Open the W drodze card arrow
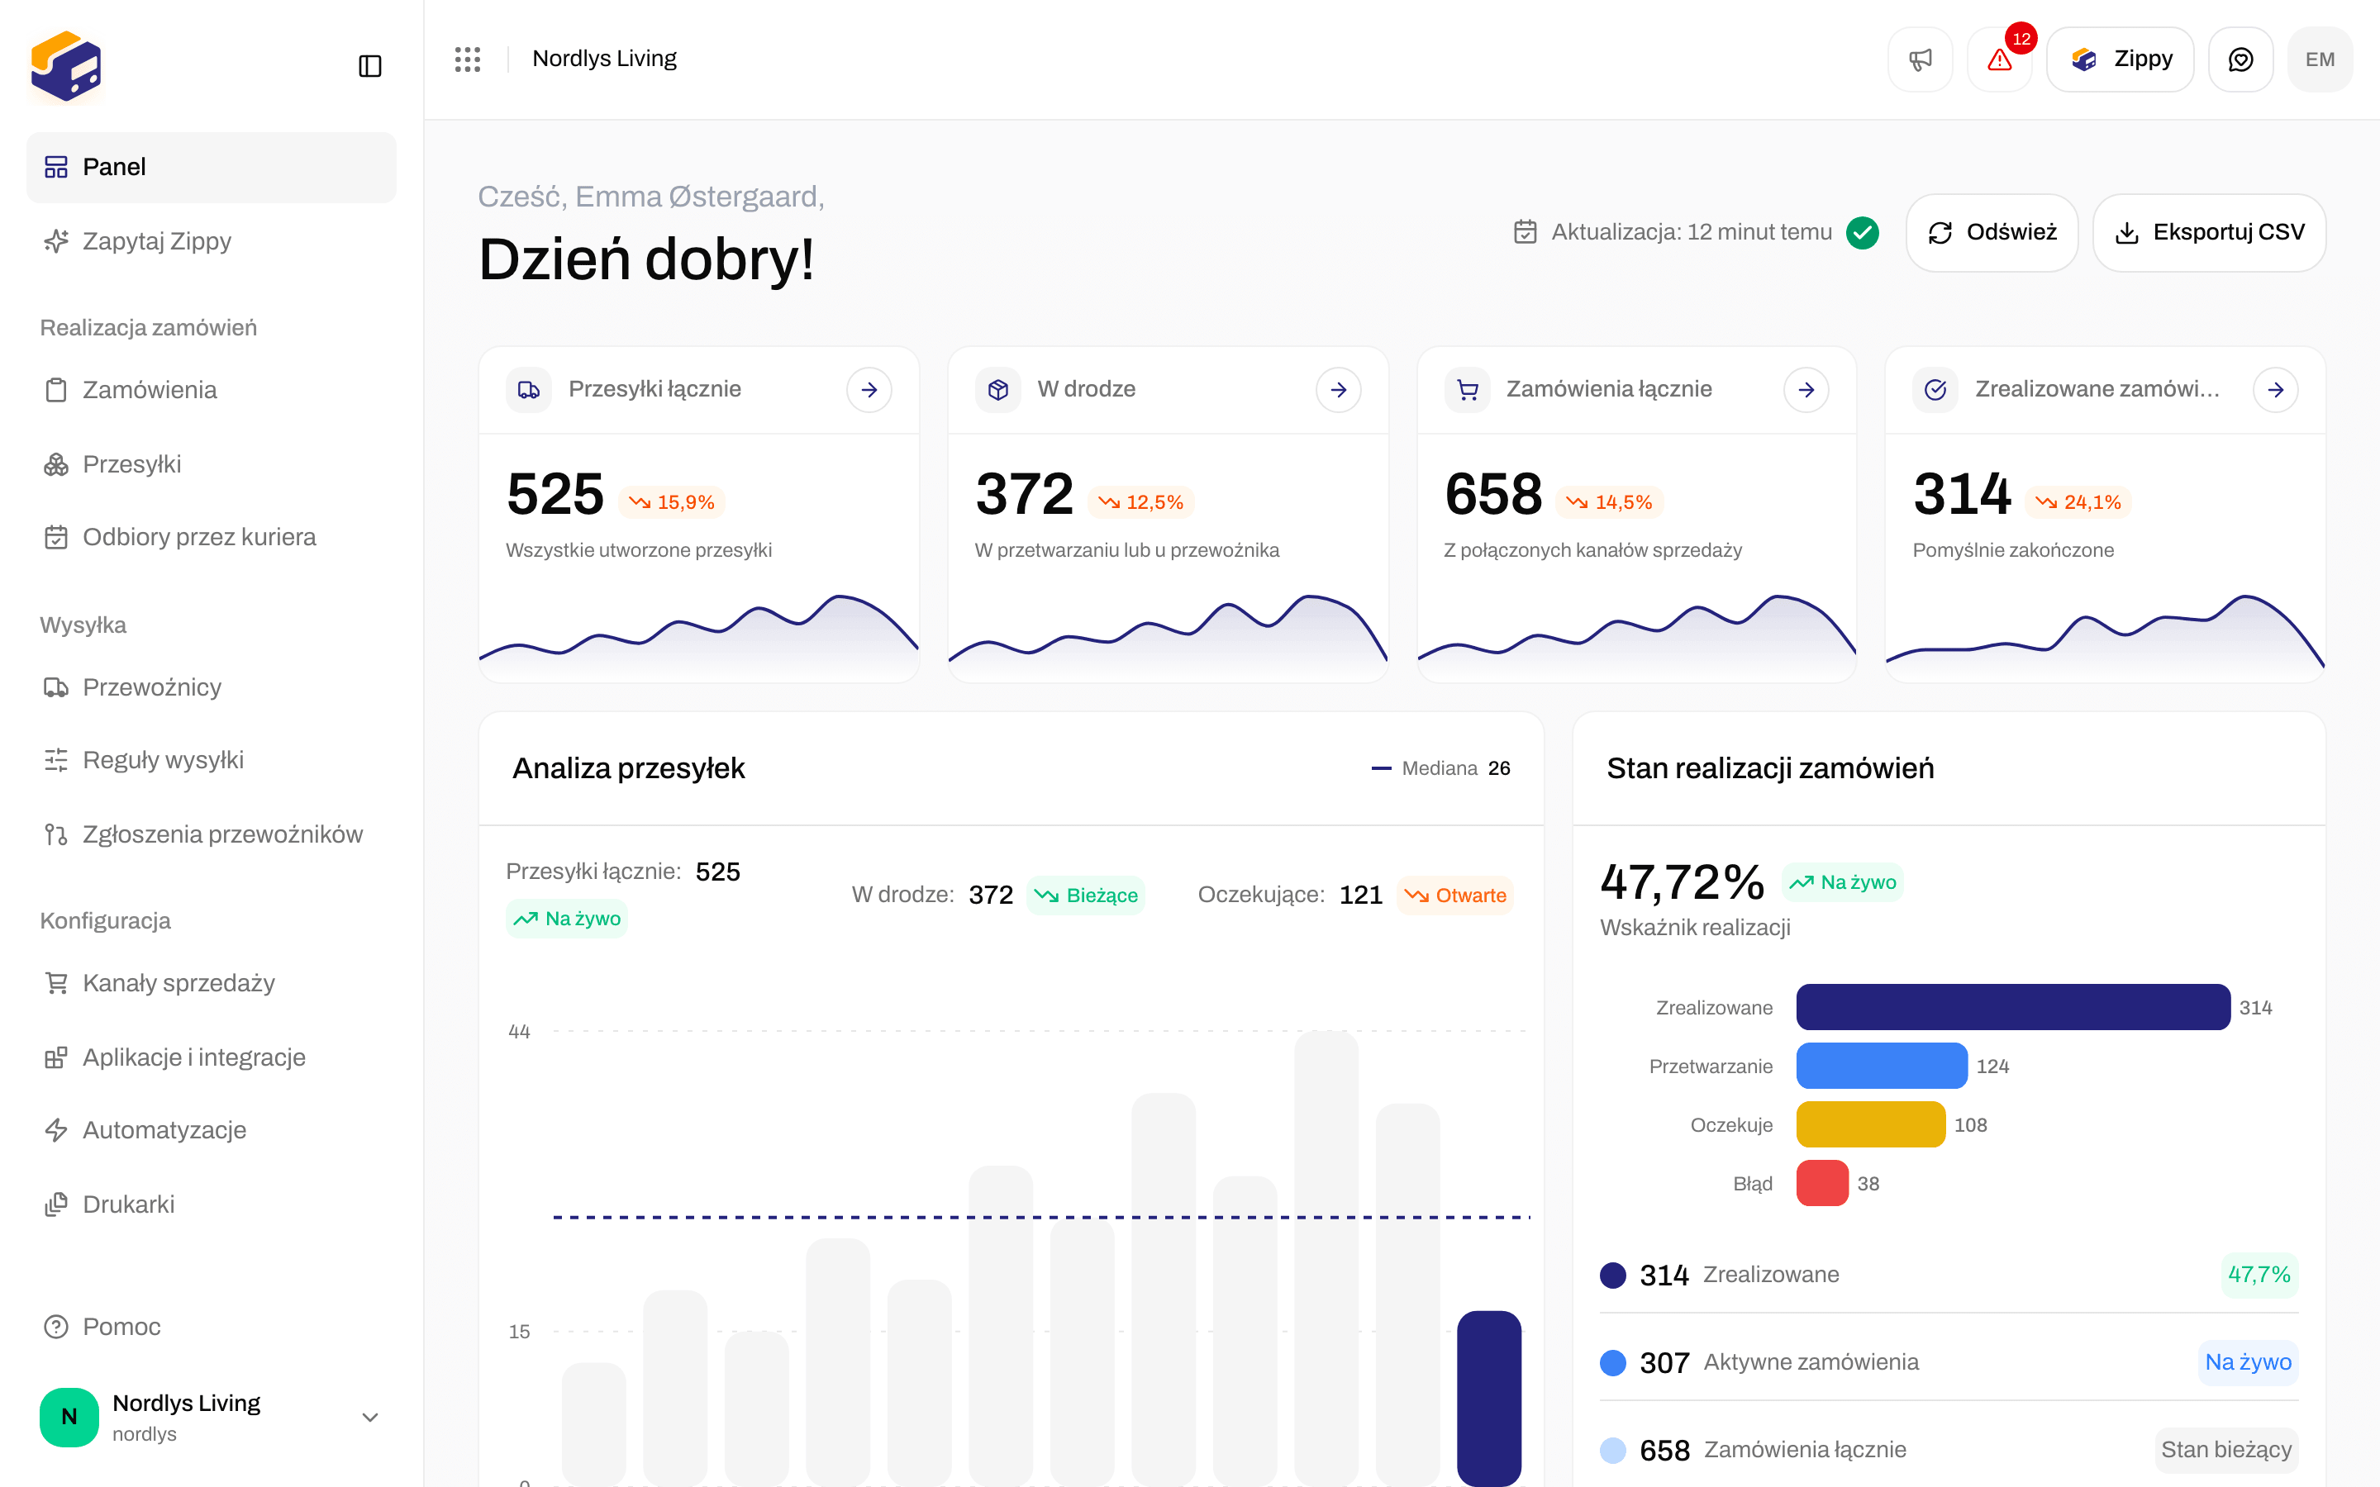 click(1339, 389)
